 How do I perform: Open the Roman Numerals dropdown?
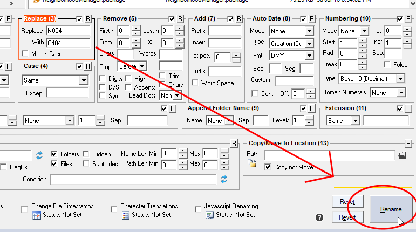[387, 93]
